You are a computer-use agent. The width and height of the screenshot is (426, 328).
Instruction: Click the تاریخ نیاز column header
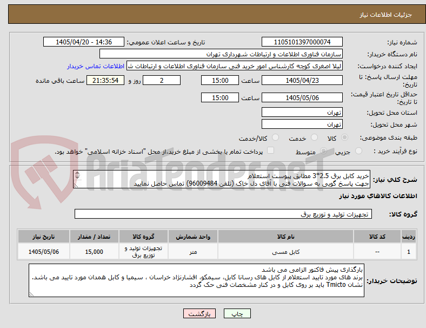click(44, 237)
